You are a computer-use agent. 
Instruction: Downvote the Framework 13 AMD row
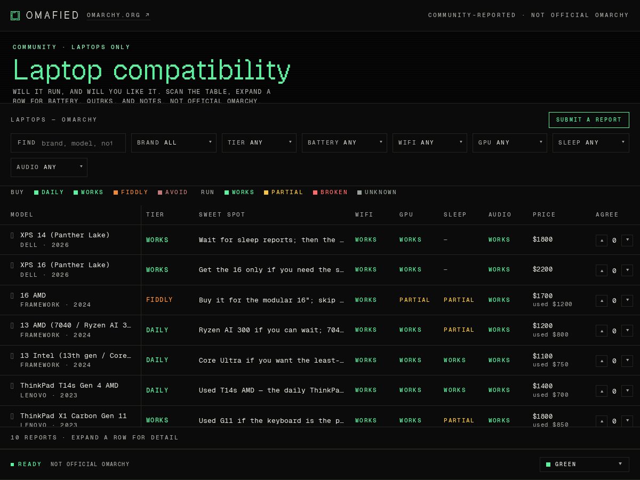[627, 331]
